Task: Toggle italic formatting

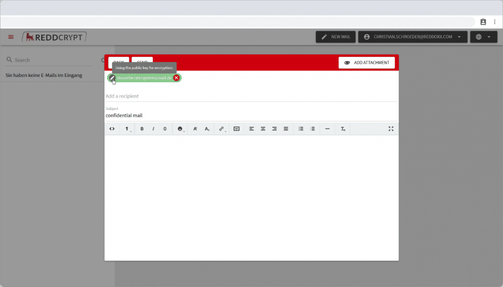Action: pyautogui.click(x=153, y=129)
